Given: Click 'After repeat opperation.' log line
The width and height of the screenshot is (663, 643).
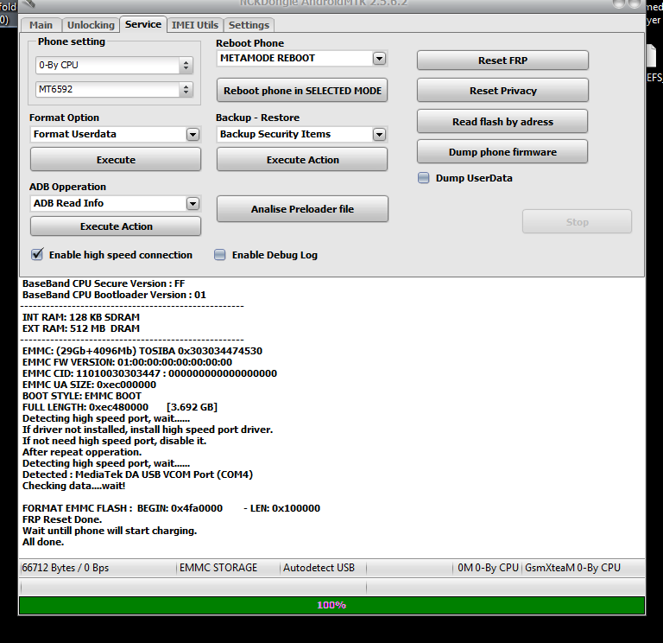Looking at the screenshot, I should (x=82, y=452).
